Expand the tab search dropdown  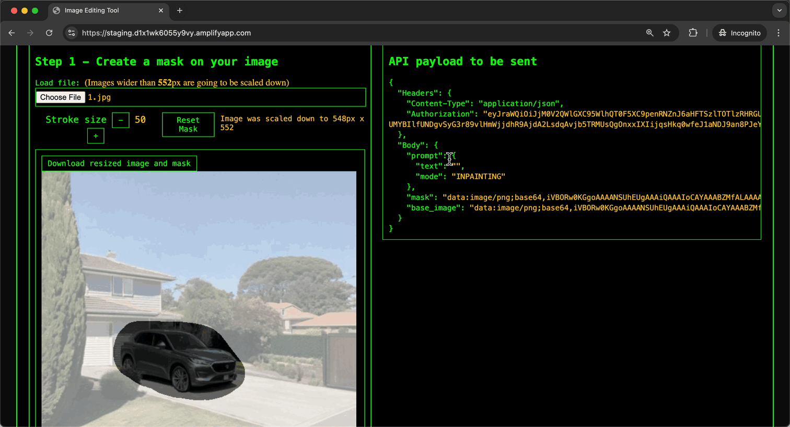click(780, 10)
